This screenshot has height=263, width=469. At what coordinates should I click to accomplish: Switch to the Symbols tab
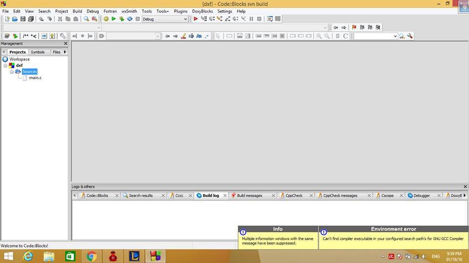[x=38, y=52]
